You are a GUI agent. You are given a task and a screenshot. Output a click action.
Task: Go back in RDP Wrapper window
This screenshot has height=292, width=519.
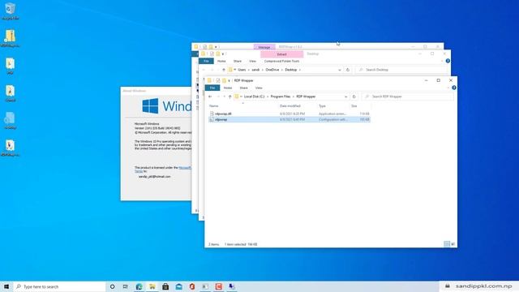(x=210, y=97)
